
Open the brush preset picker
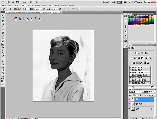(13, 9)
